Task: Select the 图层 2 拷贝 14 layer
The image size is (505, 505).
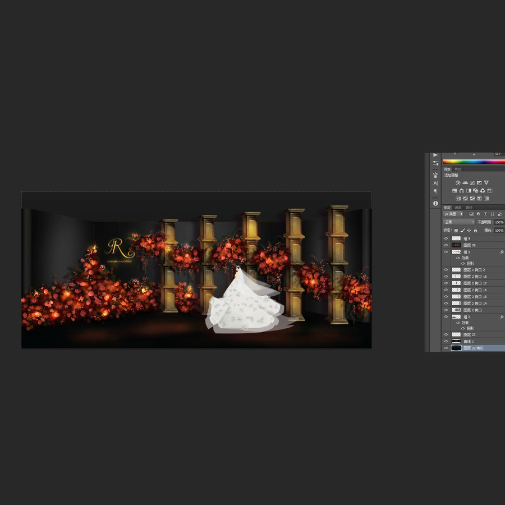Action: [x=474, y=304]
